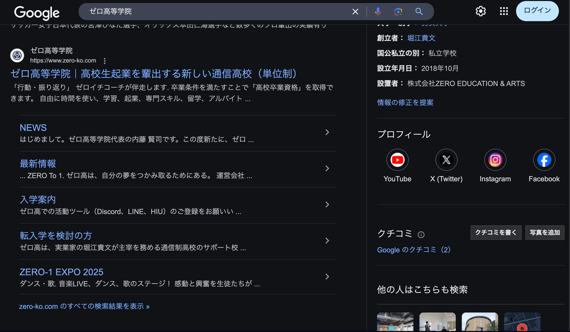Submit search with magnifier icon
The width and height of the screenshot is (570, 332).
tap(419, 11)
